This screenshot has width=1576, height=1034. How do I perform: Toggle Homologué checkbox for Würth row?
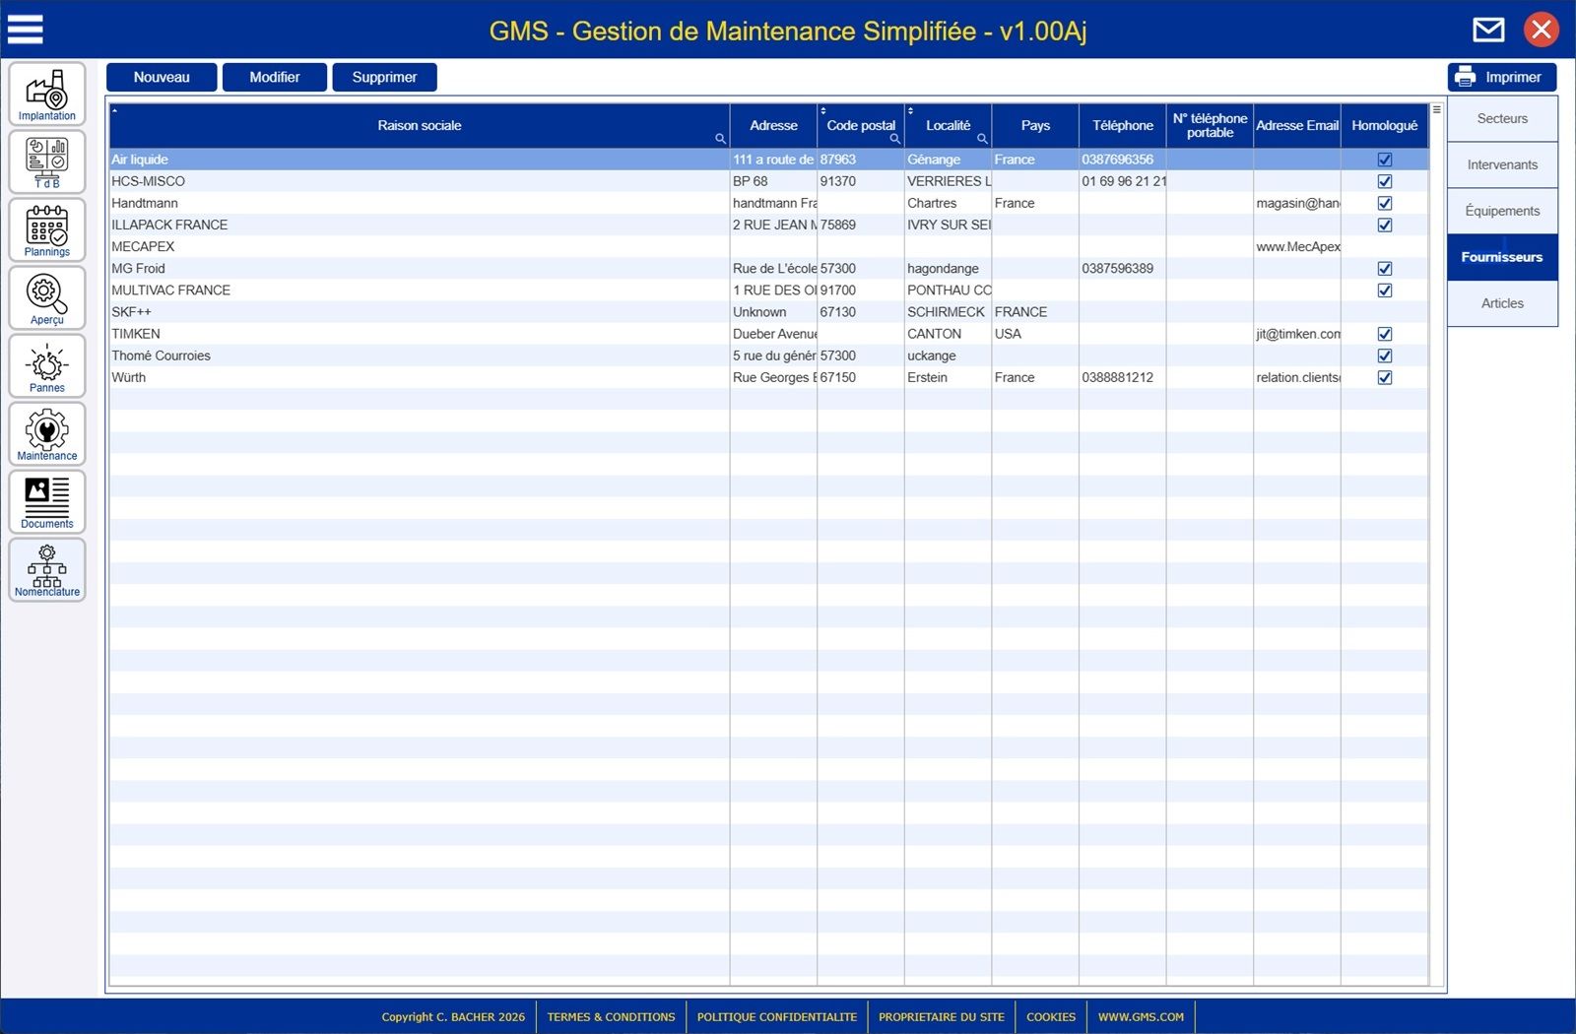point(1384,378)
